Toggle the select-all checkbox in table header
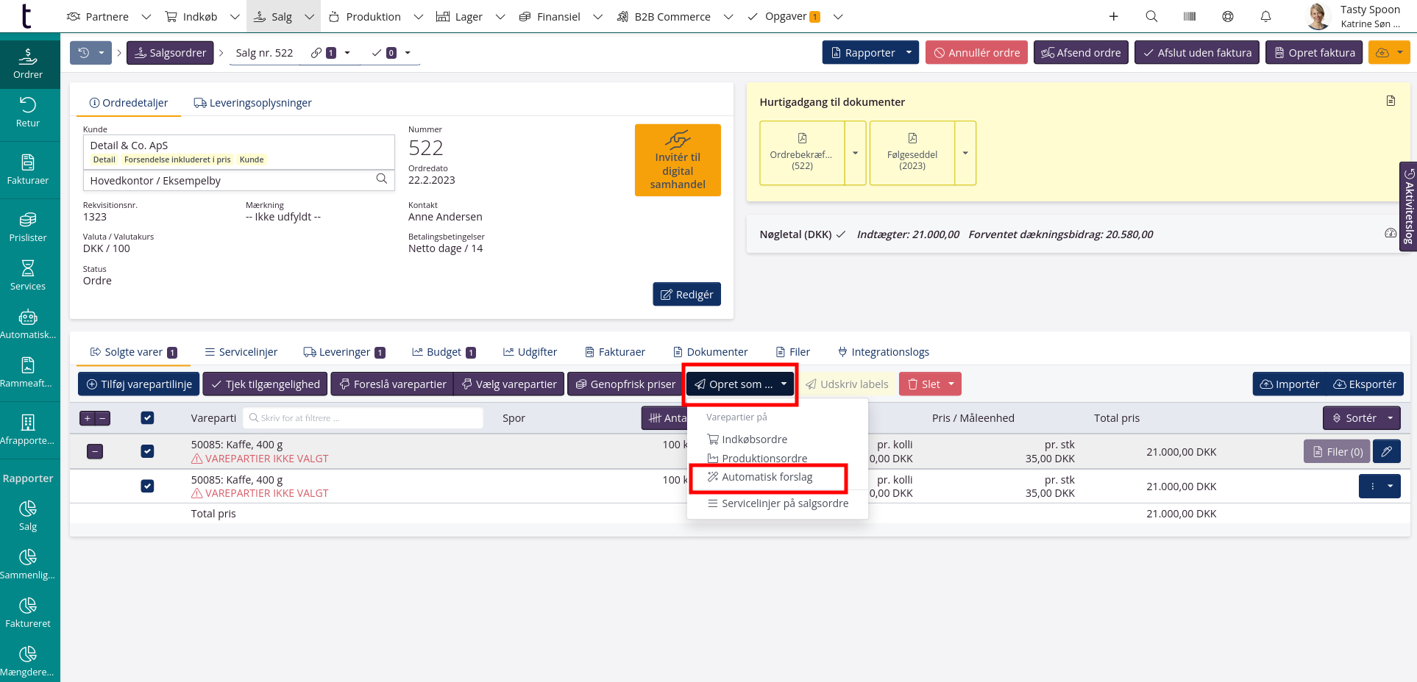The height and width of the screenshot is (682, 1417). (147, 418)
